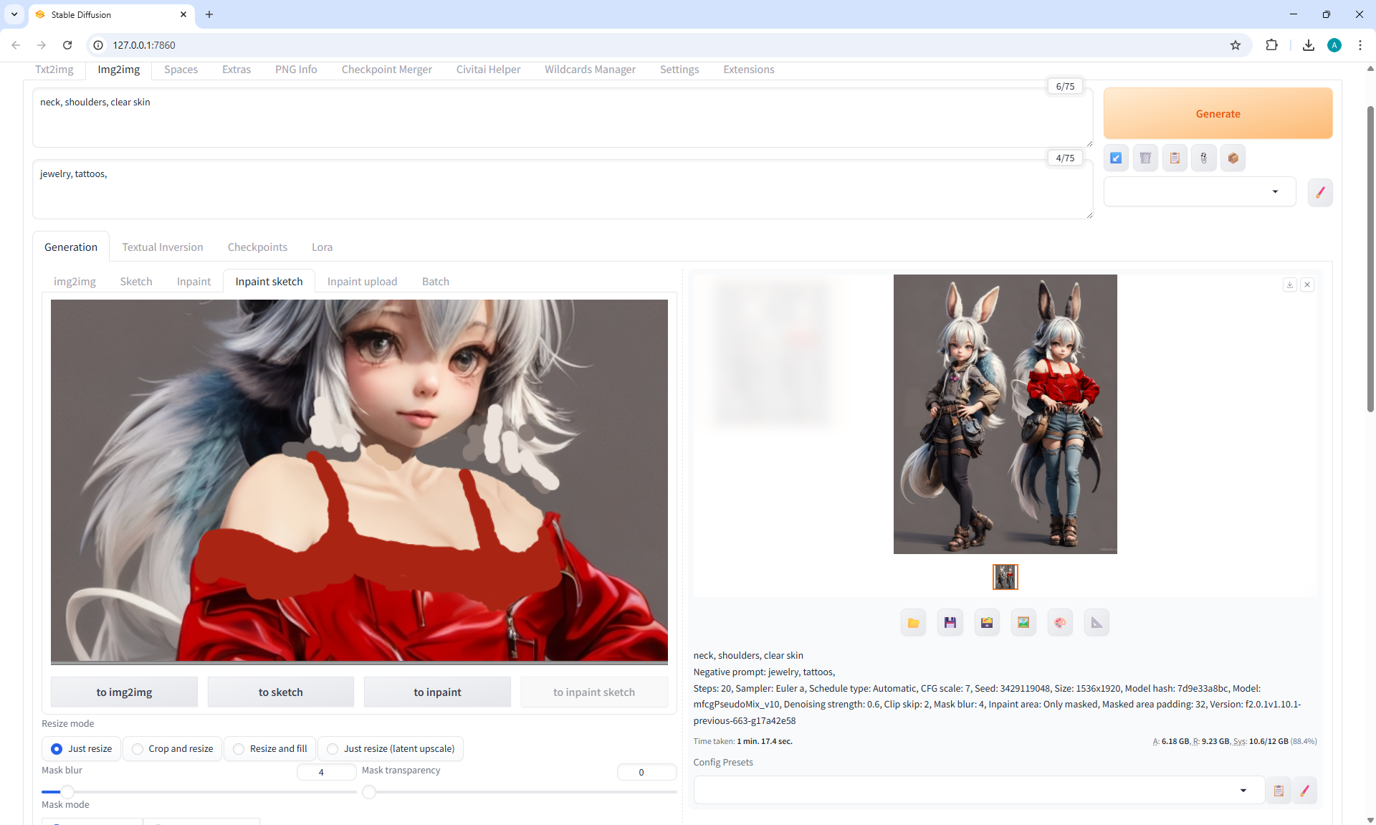Adjust the Mask blur slider handle

[x=67, y=792]
